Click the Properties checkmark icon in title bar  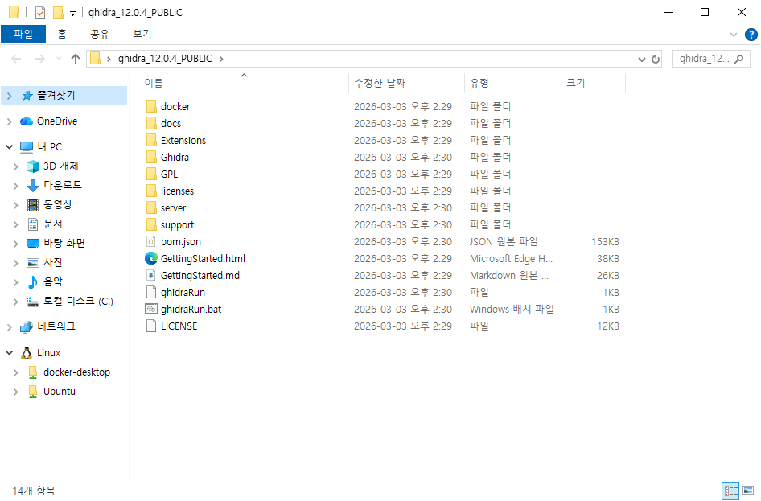pyautogui.click(x=40, y=13)
